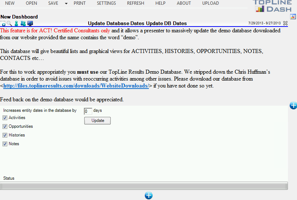Screen dimensions: 297x200
Task: Uncheck the Opportunities checkbox
Action: click(5, 127)
